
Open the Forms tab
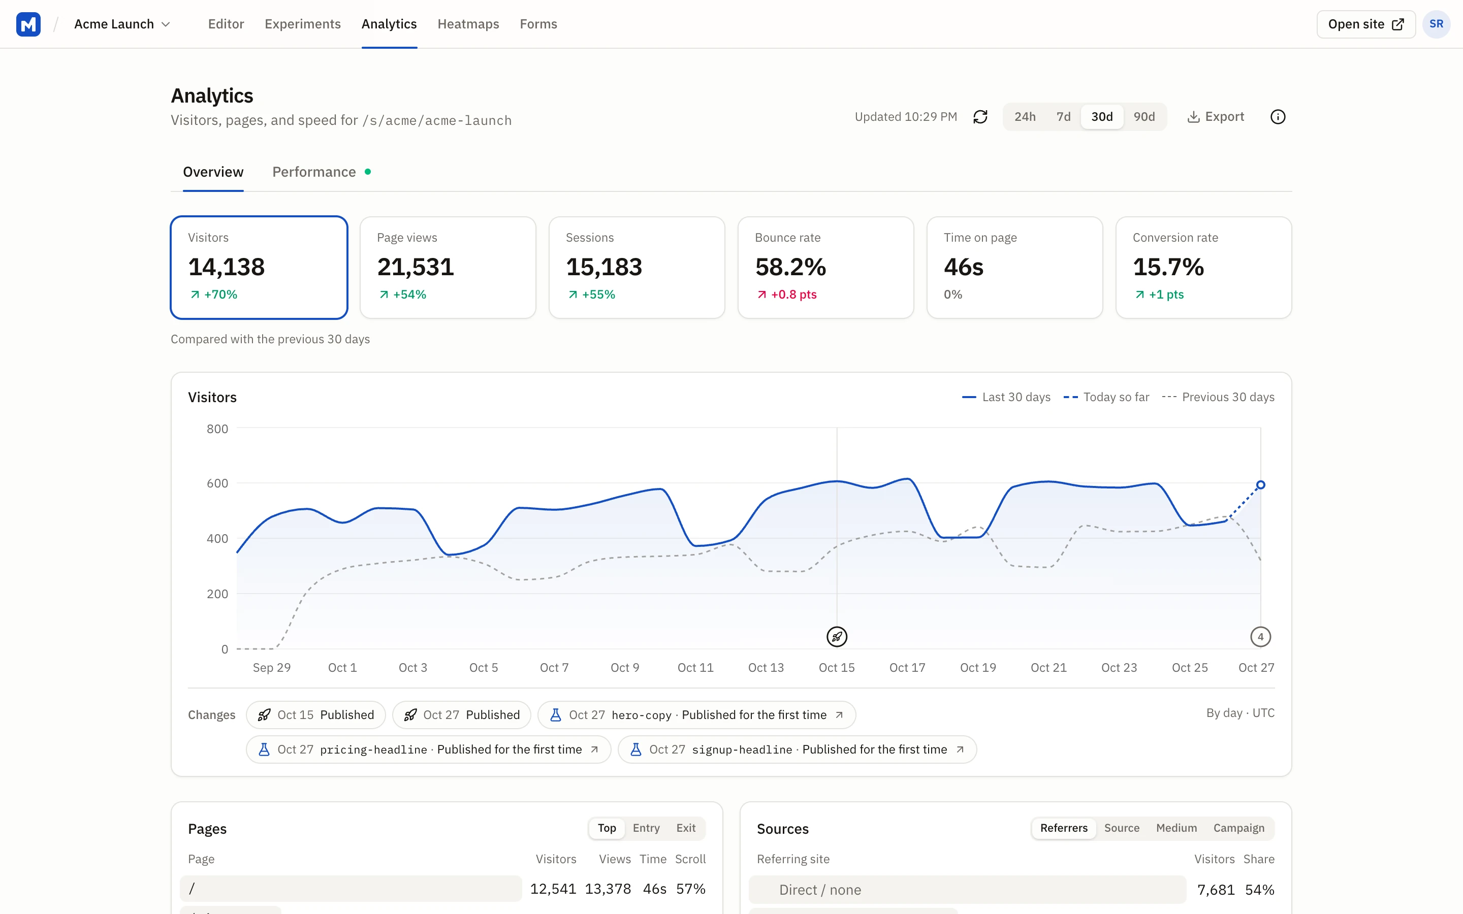538,24
